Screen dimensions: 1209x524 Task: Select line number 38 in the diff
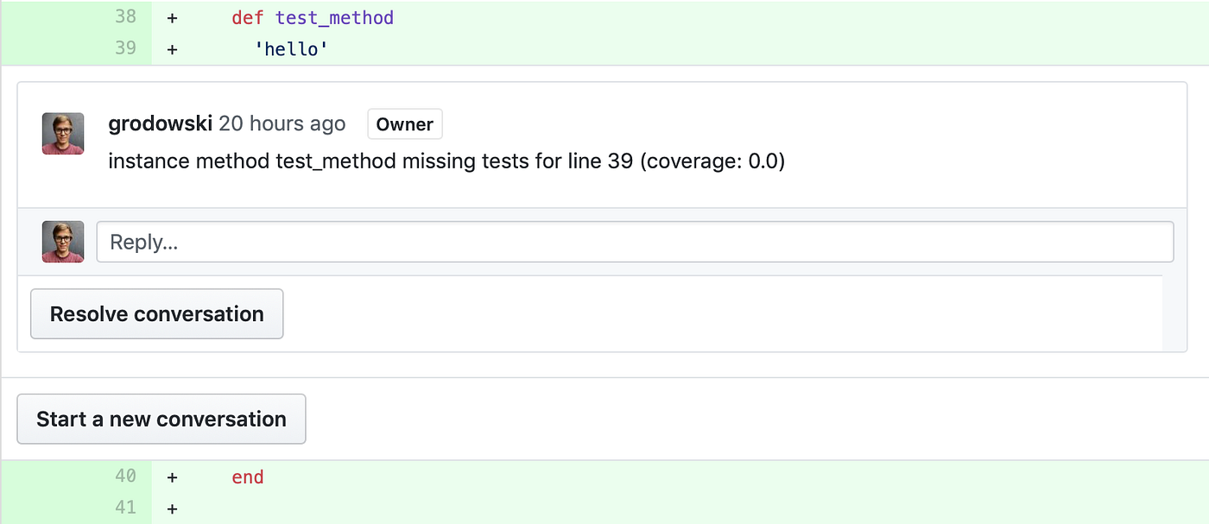coord(125,16)
